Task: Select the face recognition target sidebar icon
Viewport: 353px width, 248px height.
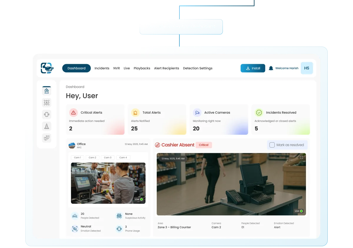Action: [46, 102]
